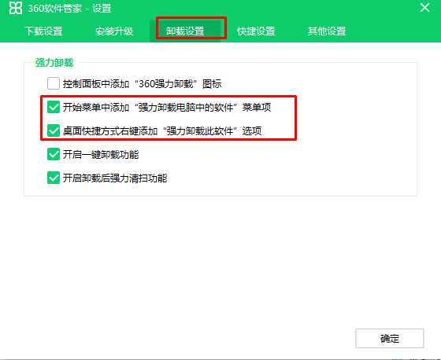Click the 强力卸载 group heading
441x360 pixels.
pyautogui.click(x=54, y=62)
